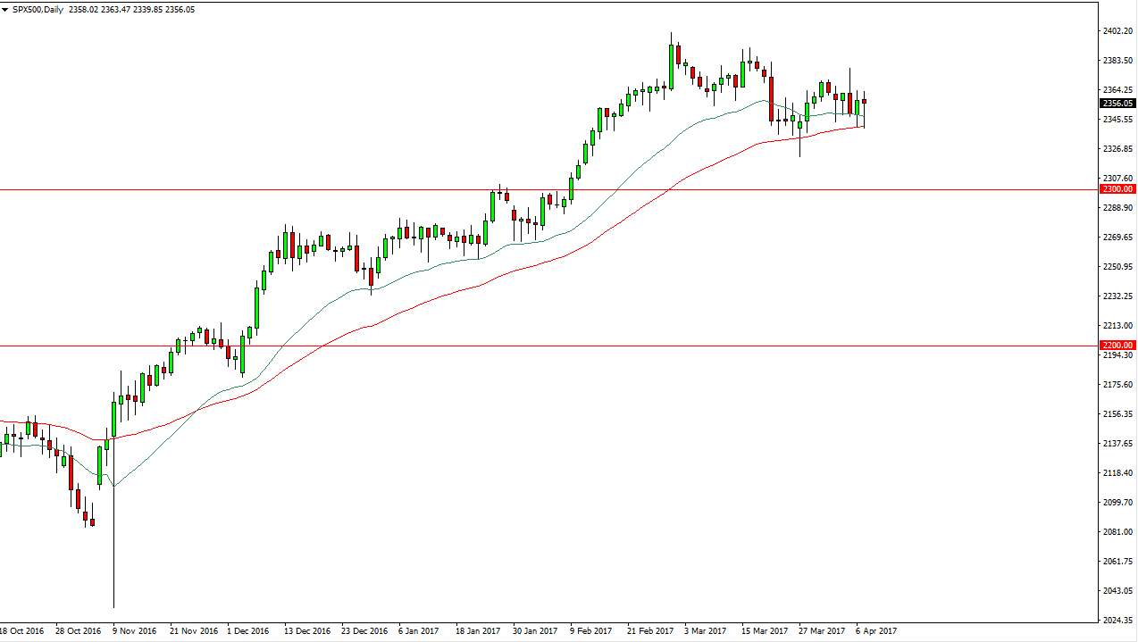
Task: Select the SPX500,Daily chart label
Action: click(38, 10)
